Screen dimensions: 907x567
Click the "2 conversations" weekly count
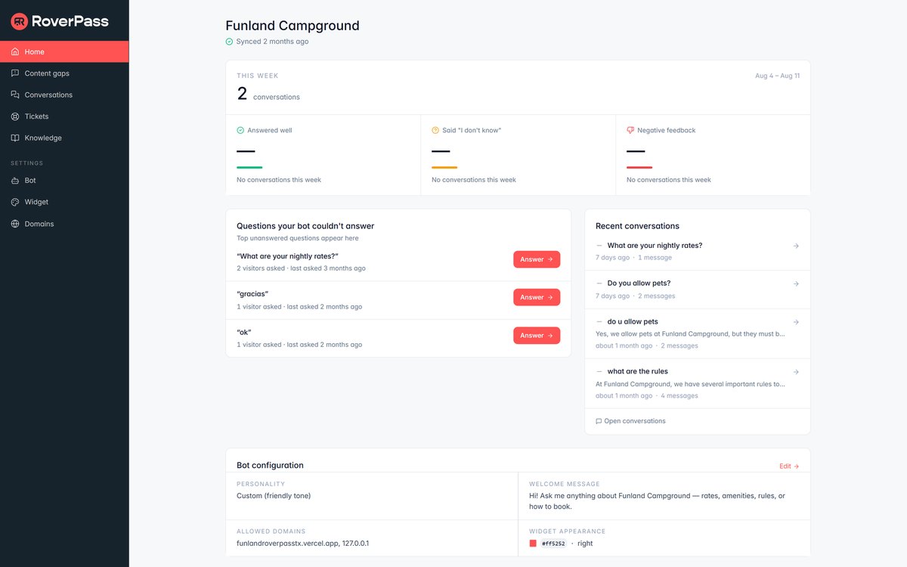[x=268, y=94]
